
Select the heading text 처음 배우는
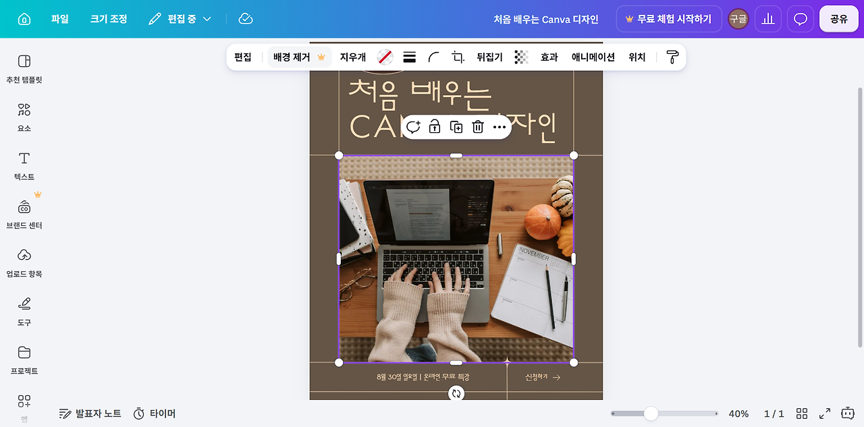pyautogui.click(x=420, y=95)
